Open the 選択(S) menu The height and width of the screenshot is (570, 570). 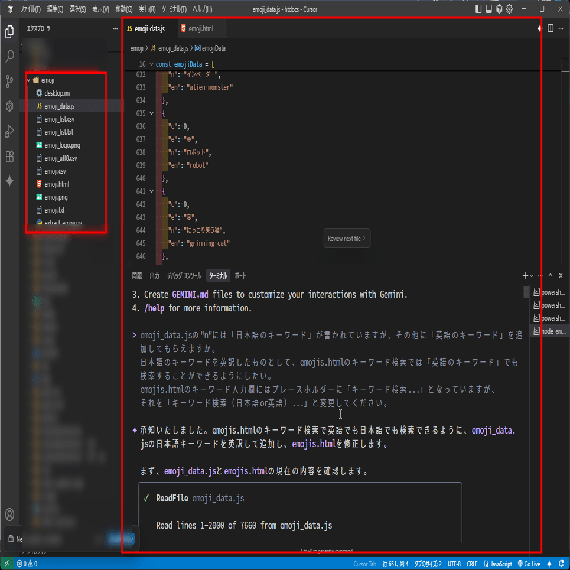[x=77, y=9]
